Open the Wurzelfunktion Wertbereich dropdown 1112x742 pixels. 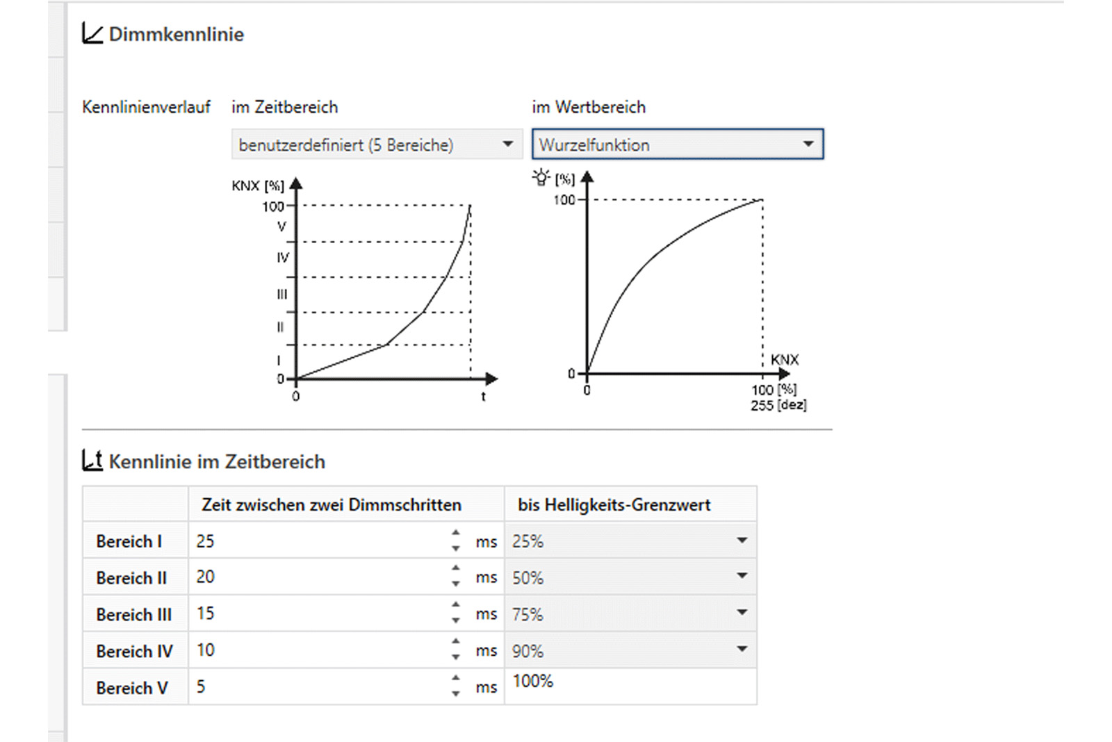[x=677, y=145]
